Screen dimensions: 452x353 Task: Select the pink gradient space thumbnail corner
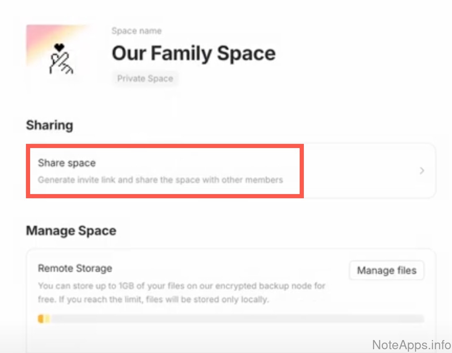(x=36, y=34)
